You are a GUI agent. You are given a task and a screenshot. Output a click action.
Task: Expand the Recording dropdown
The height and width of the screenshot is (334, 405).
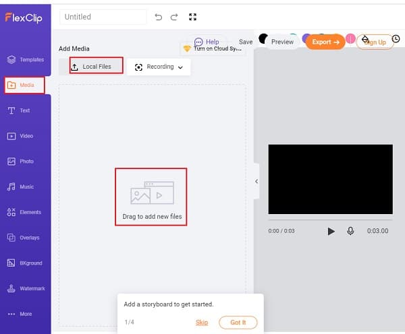(159, 67)
